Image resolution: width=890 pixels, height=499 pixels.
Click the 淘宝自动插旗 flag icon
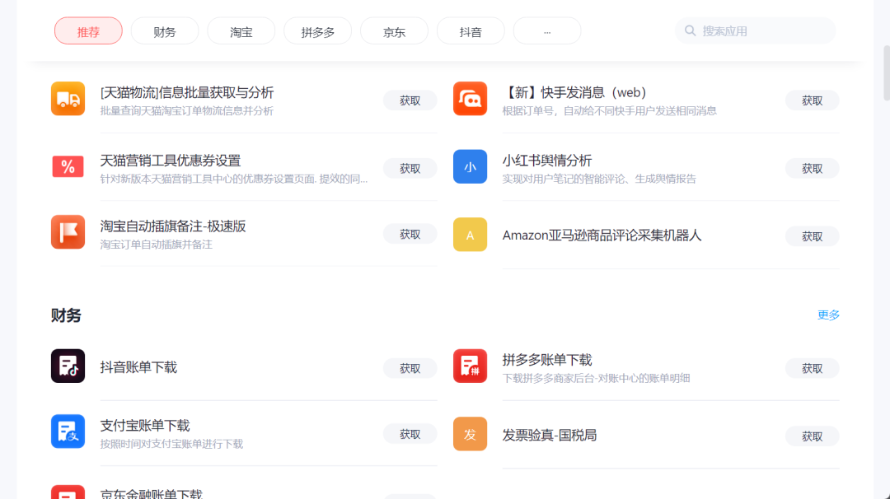[68, 232]
